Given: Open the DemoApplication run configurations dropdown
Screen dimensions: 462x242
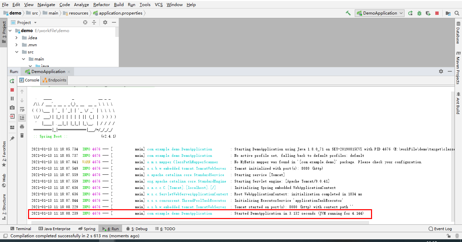Looking at the screenshot, I should tap(379, 13).
